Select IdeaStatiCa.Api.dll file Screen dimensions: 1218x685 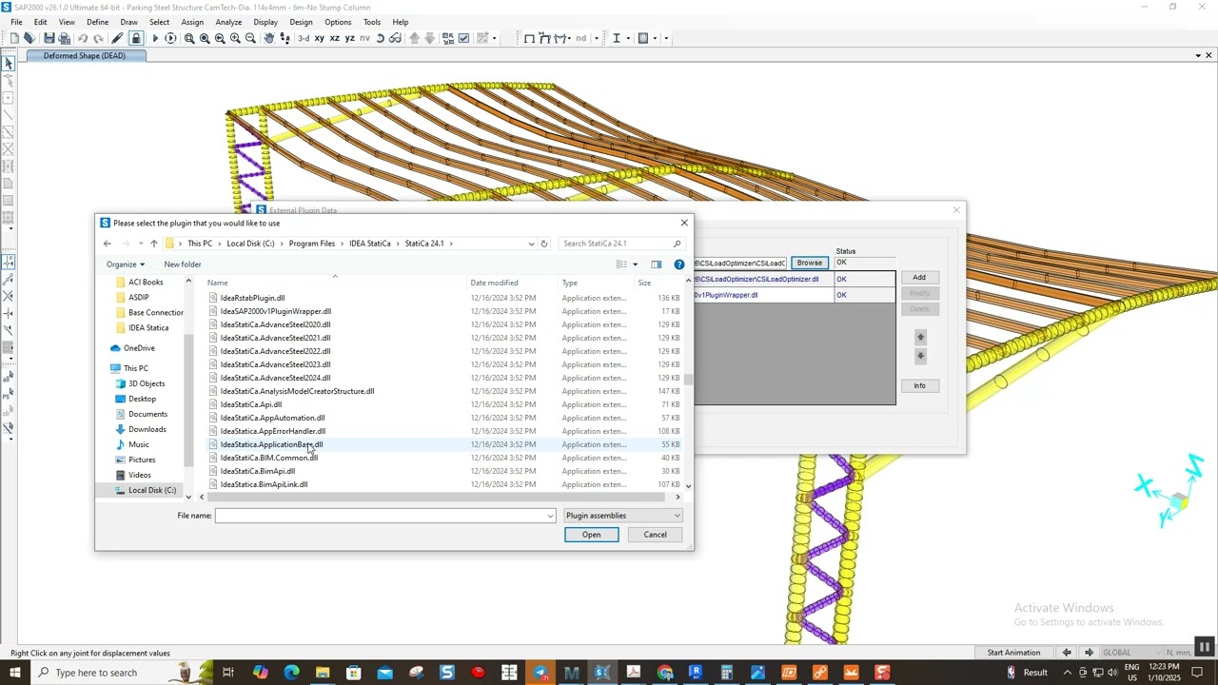250,404
